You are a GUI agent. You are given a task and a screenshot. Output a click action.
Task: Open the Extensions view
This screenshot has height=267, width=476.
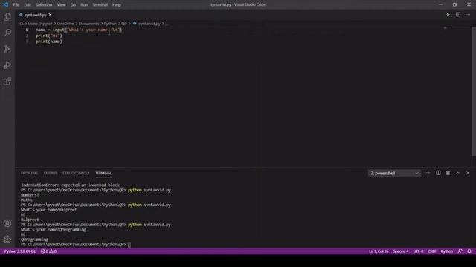pos(7,81)
